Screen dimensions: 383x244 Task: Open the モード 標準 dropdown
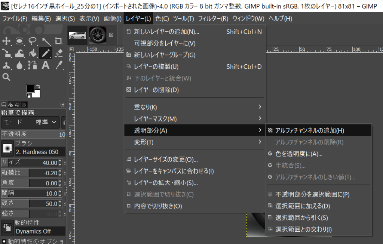point(31,122)
